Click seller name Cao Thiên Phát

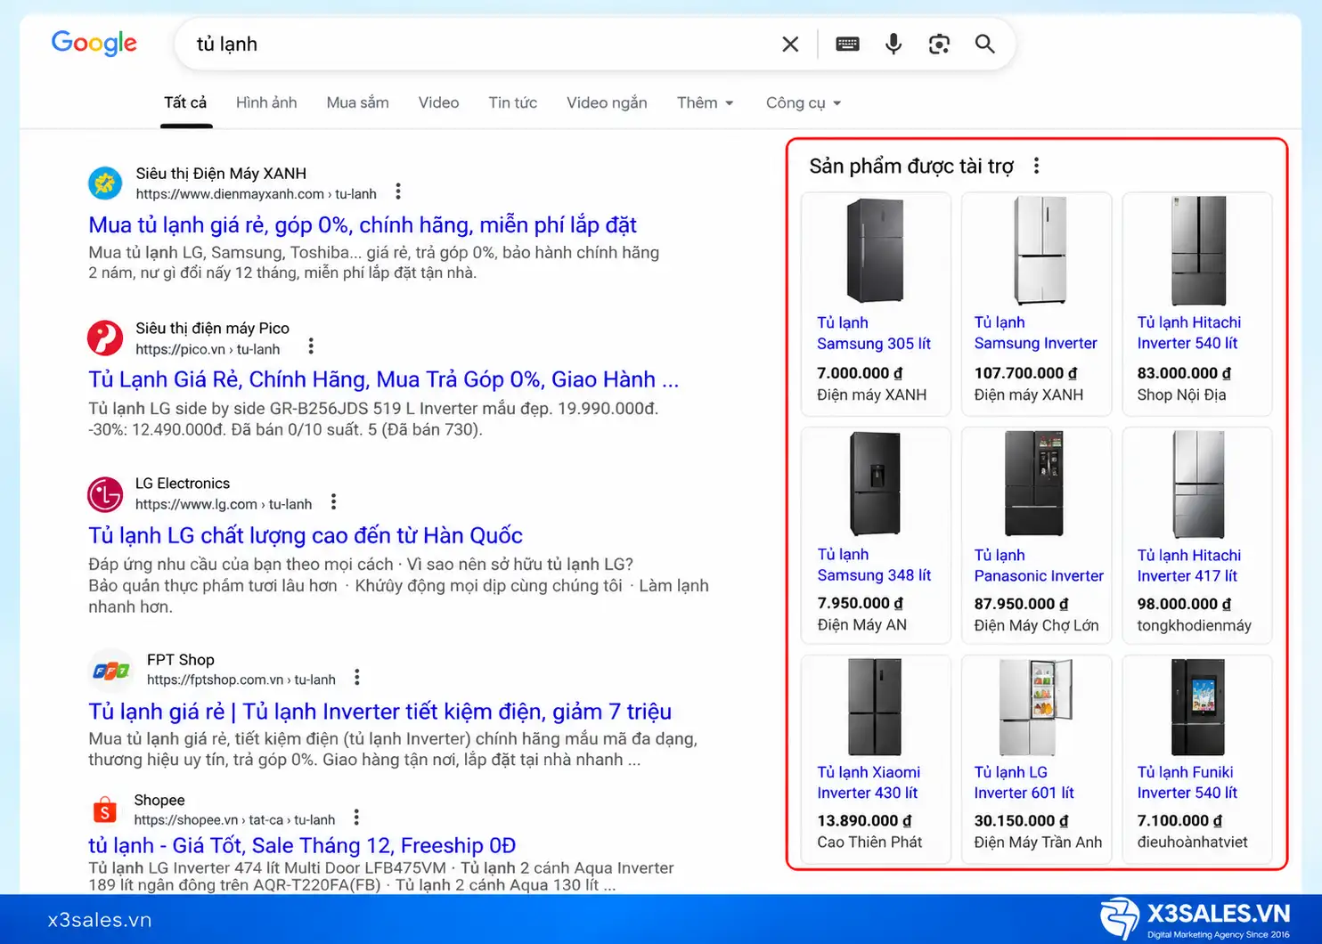click(869, 842)
